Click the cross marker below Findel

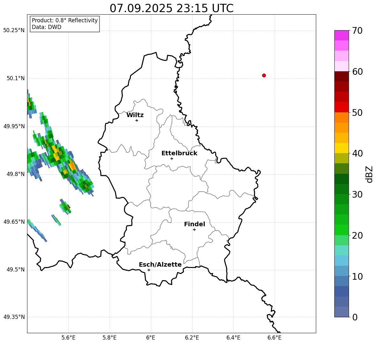pos(194,230)
